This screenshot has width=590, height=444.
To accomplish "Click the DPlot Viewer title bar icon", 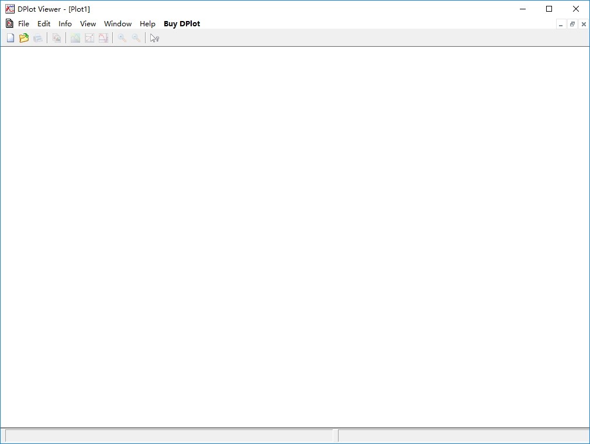I will coord(10,9).
